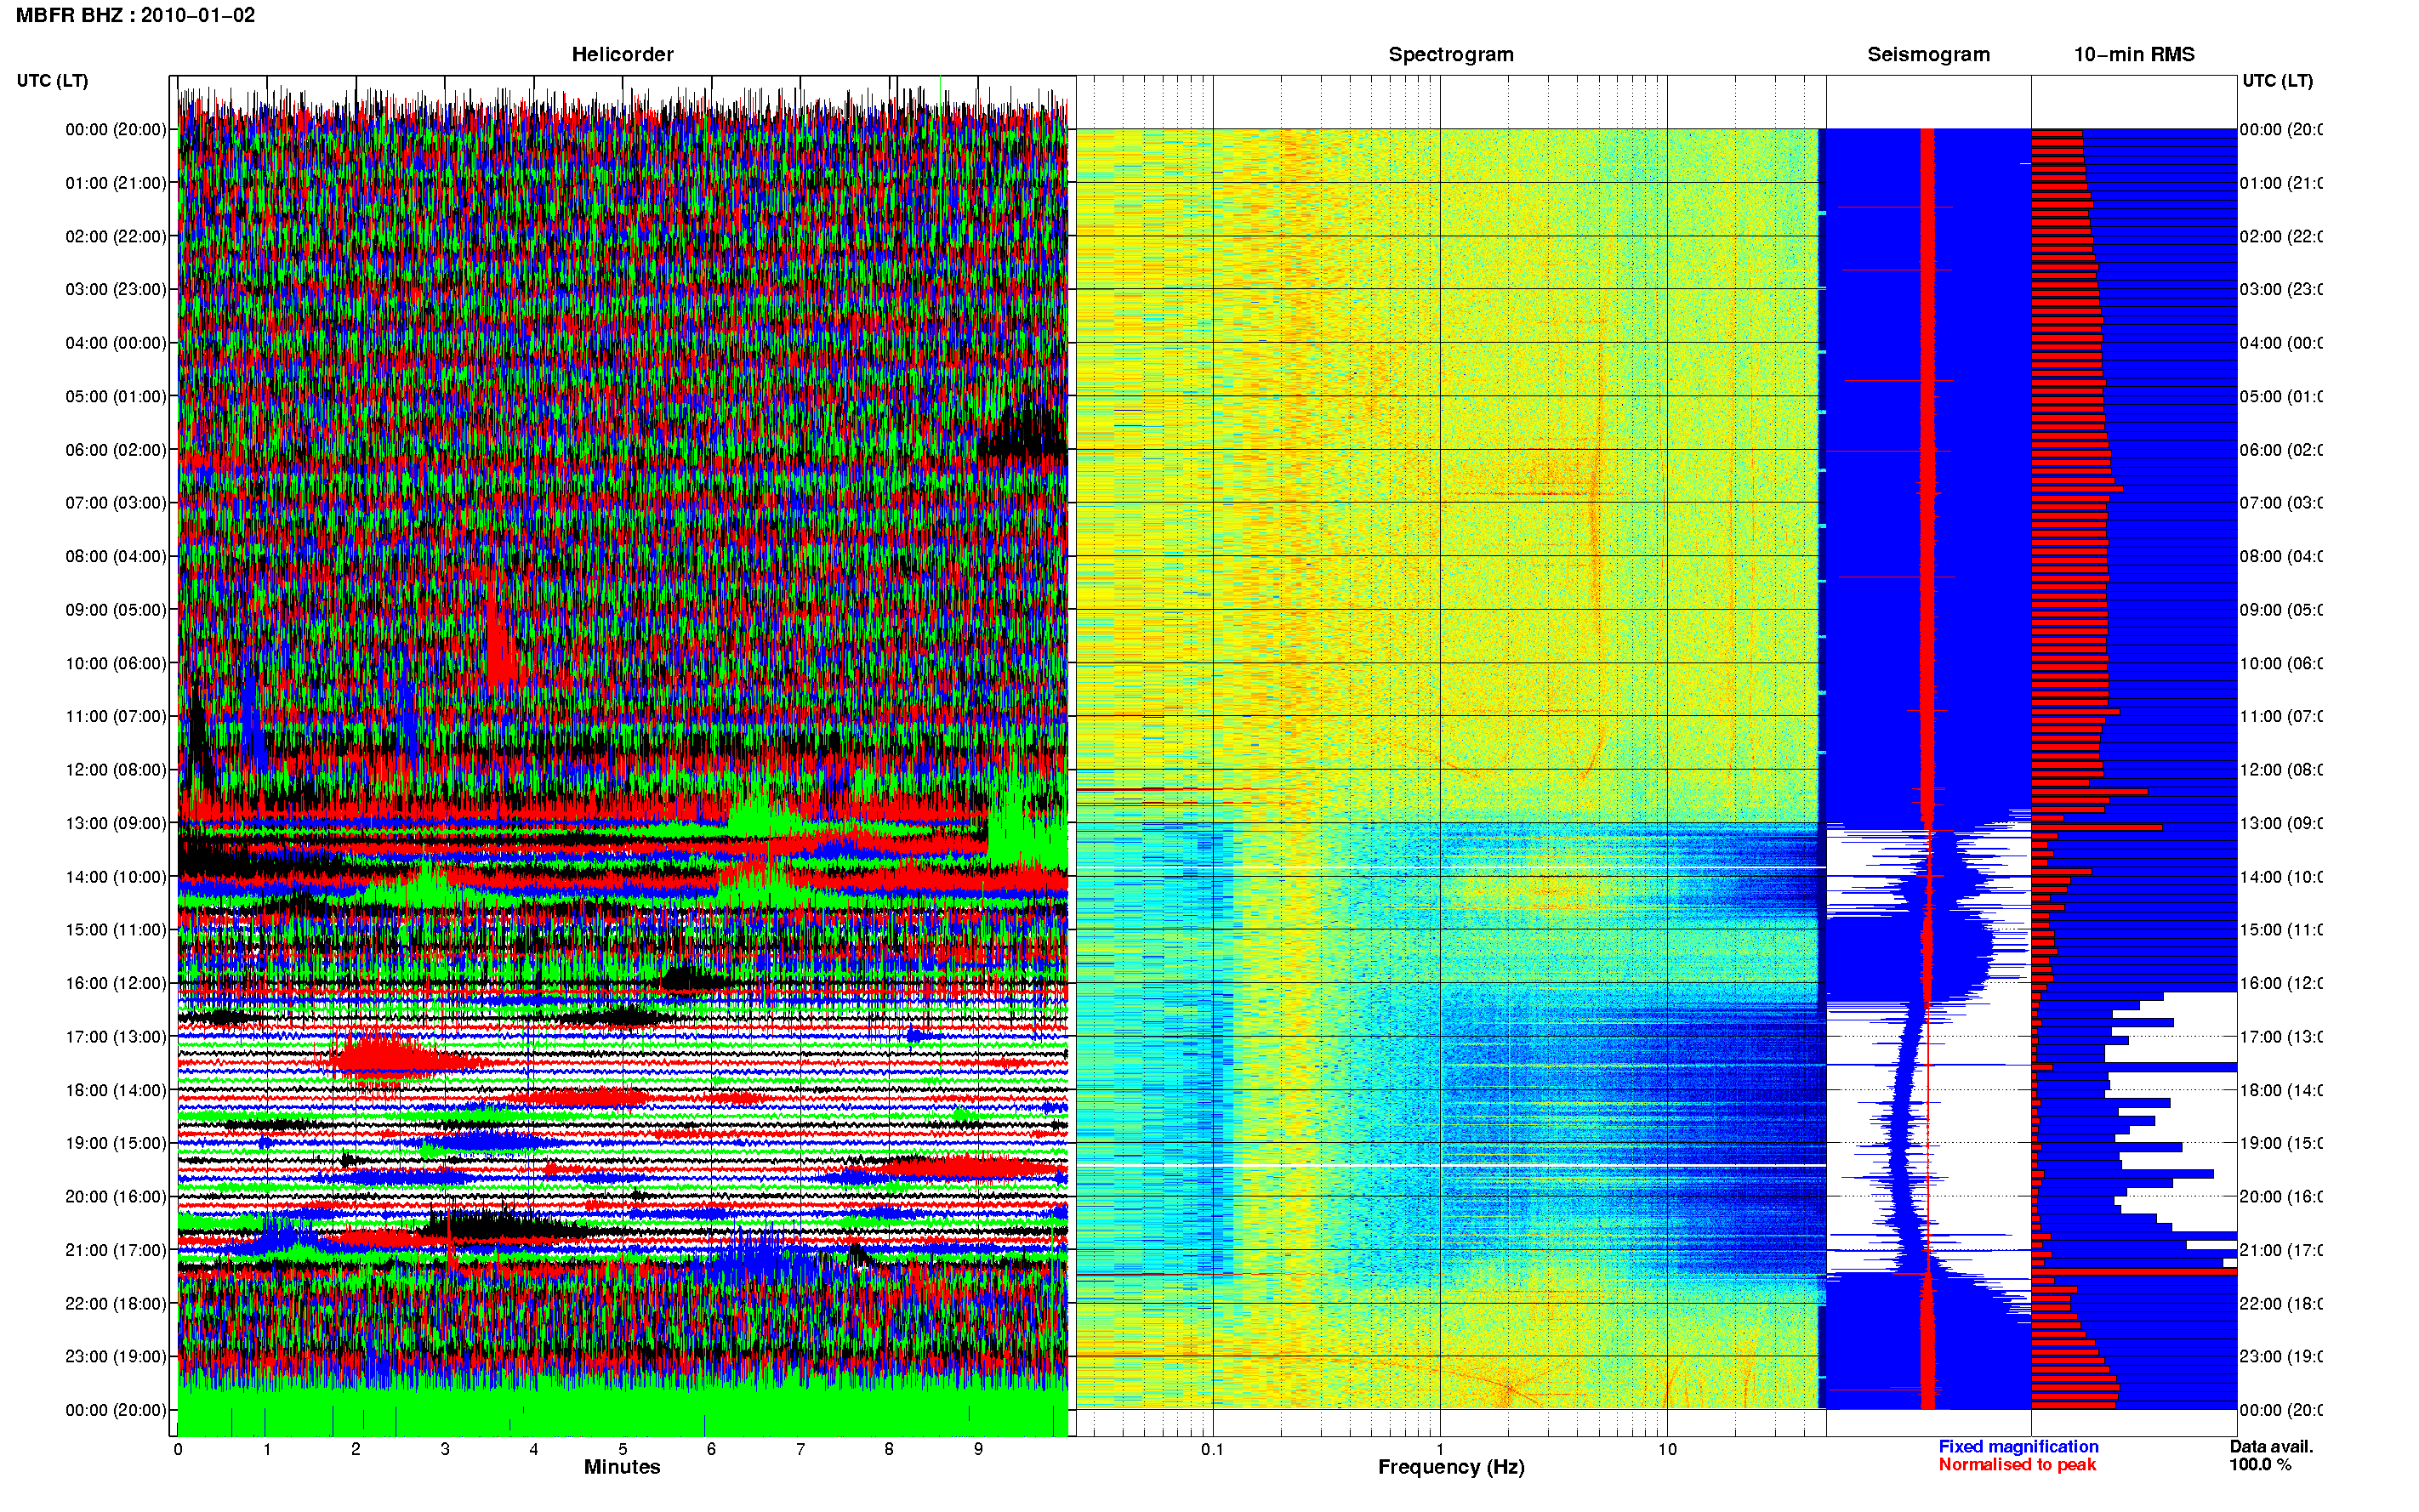Click left time label '17:00 (13:00)'
Screen dimensions: 2419x1512
[x=116, y=1036]
